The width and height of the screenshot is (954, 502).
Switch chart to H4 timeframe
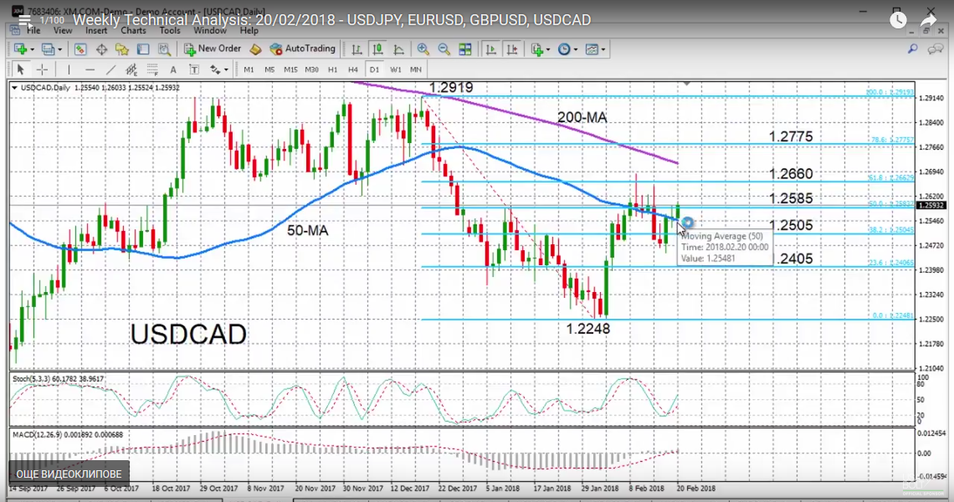click(x=353, y=69)
